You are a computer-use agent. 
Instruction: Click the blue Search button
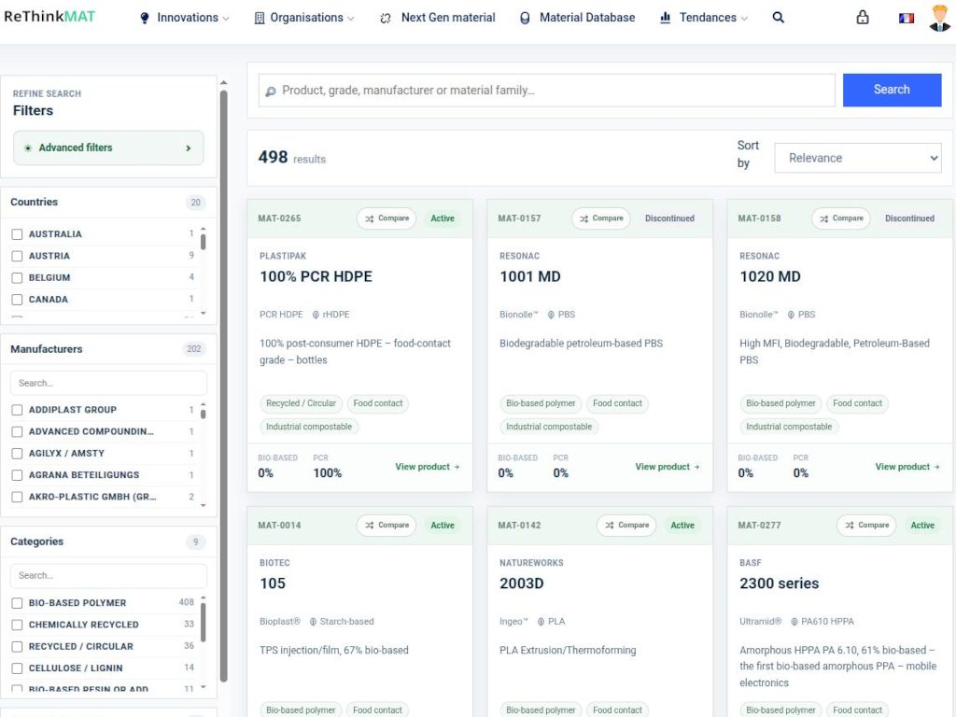click(x=892, y=90)
